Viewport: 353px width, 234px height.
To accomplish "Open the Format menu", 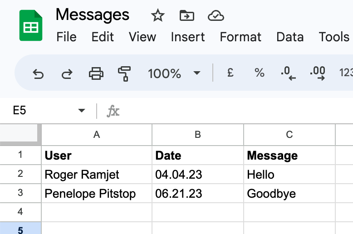I will tap(240, 37).
